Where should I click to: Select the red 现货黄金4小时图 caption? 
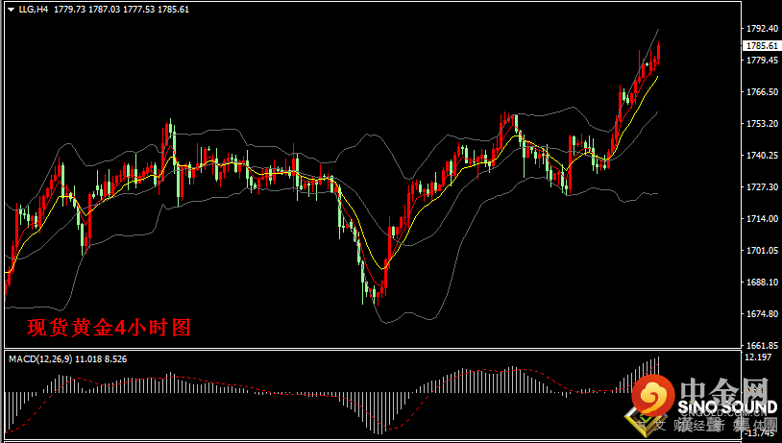(x=109, y=328)
